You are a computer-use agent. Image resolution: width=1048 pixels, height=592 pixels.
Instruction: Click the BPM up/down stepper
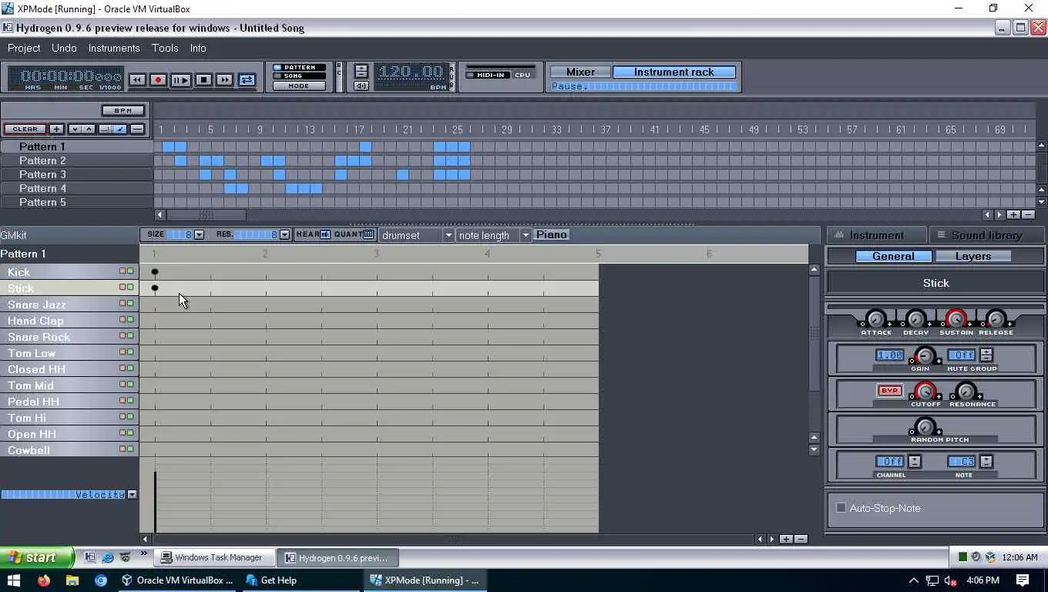361,72
